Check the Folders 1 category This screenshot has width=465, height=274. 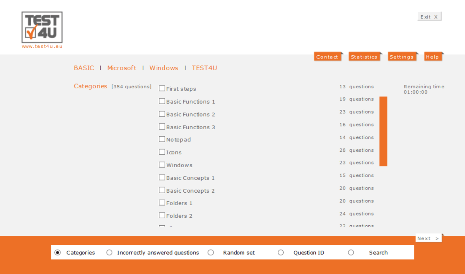click(162, 202)
